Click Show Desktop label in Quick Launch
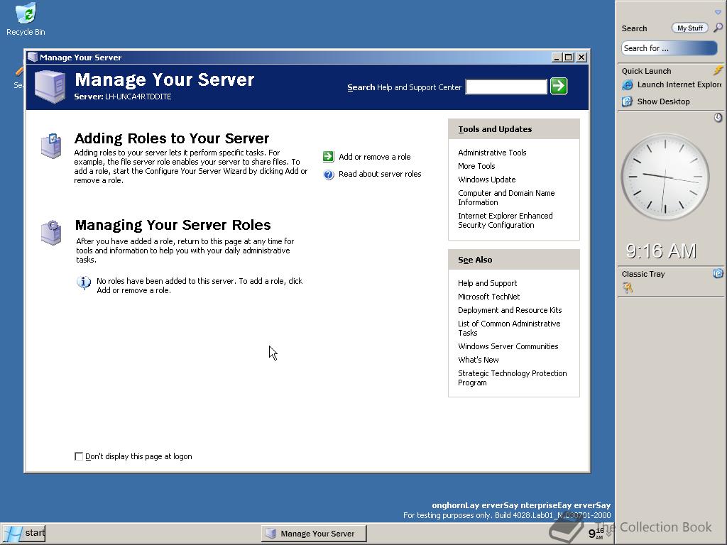Image resolution: width=727 pixels, height=545 pixels. [663, 101]
